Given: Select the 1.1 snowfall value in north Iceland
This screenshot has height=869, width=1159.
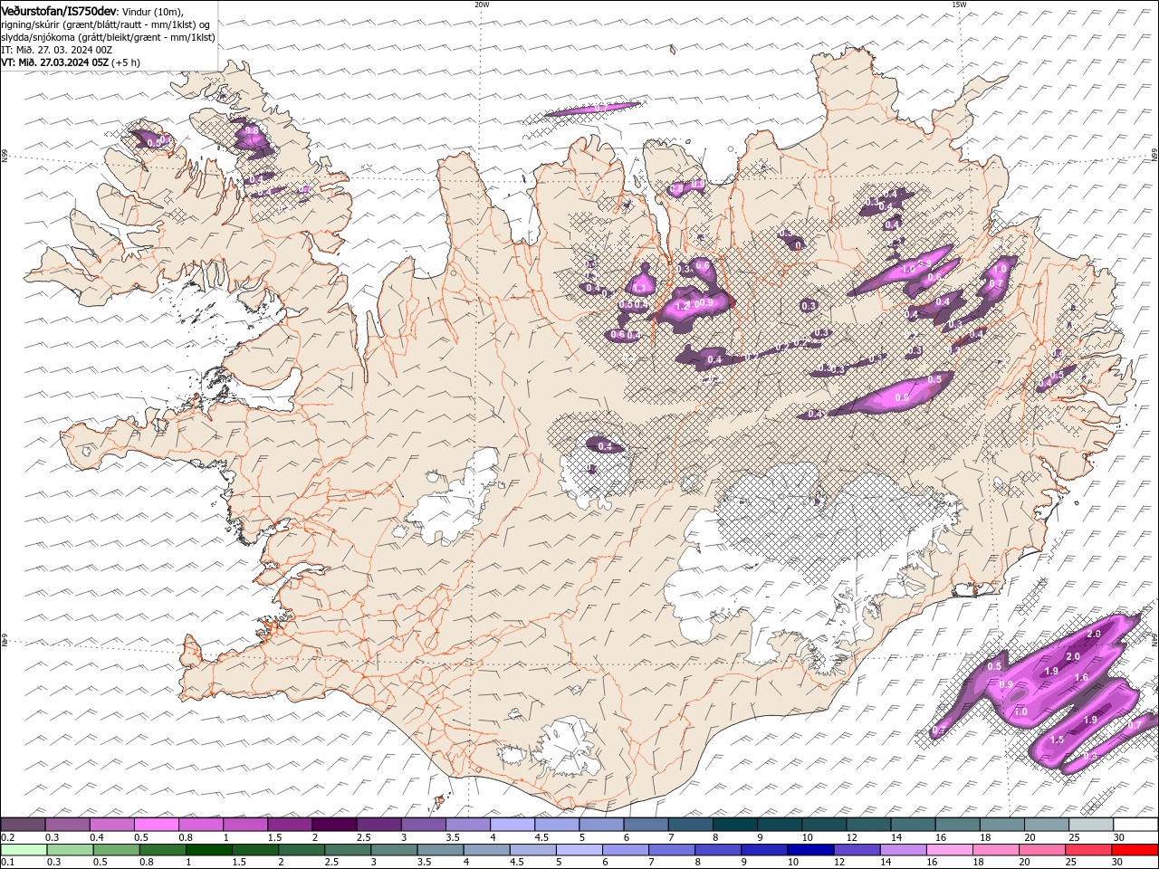Looking at the screenshot, I should click(639, 288).
